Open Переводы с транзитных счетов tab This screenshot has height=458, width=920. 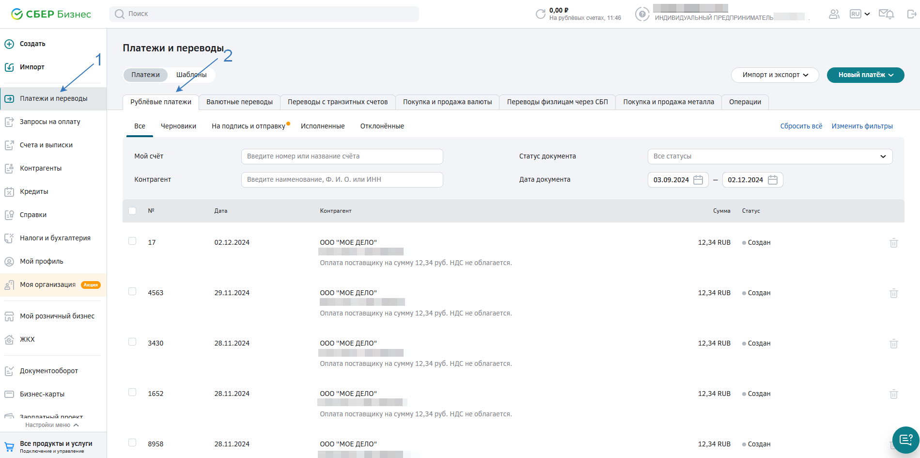click(x=338, y=102)
